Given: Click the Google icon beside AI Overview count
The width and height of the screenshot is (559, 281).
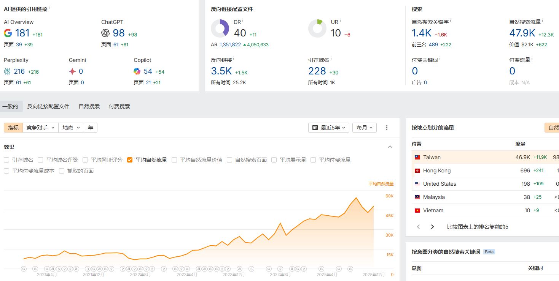Looking at the screenshot, I should coord(7,33).
